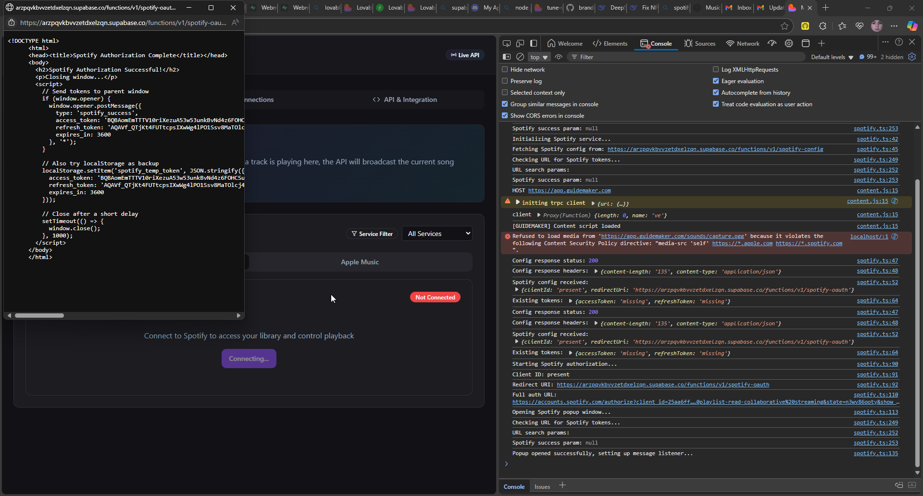Enable Hide network checkbox
Image resolution: width=923 pixels, height=496 pixels.
pos(505,69)
